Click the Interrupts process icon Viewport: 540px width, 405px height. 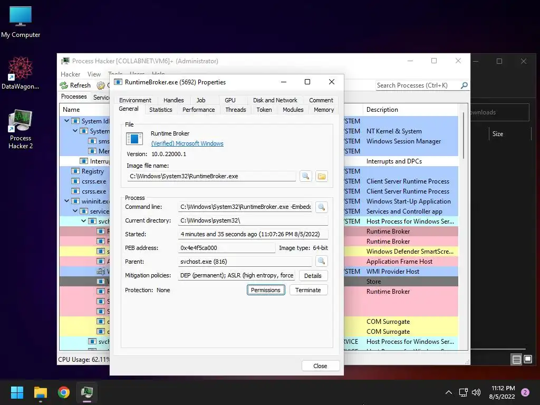click(84, 161)
